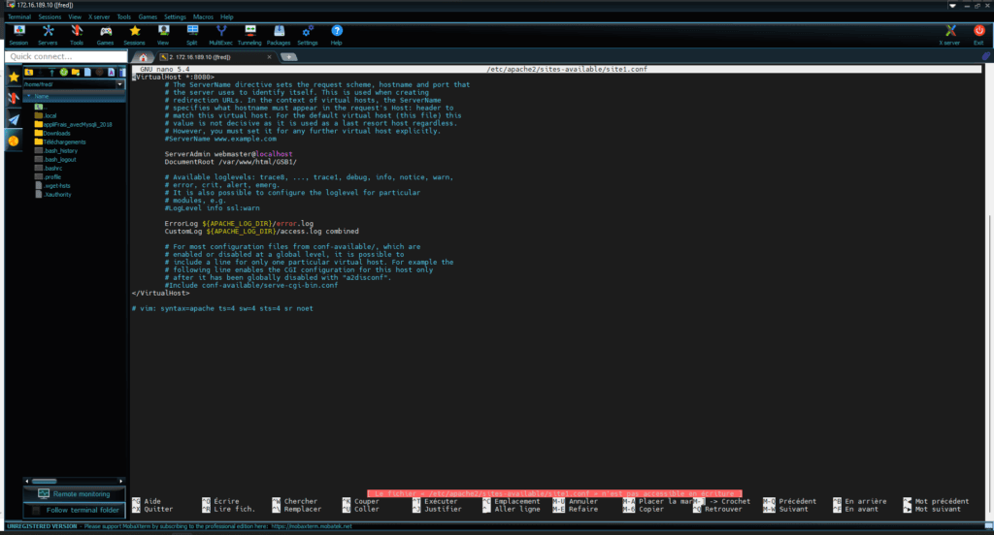The height and width of the screenshot is (535, 994).
Task: Click the home tab icon
Action: 144,57
